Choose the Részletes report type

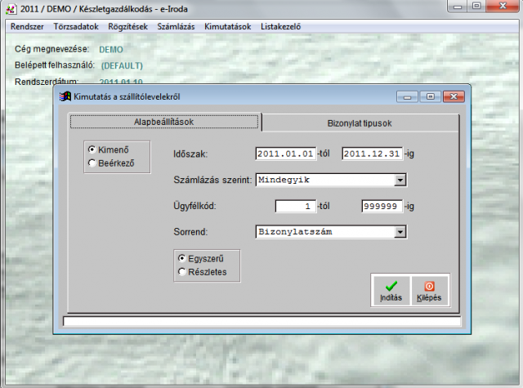(181, 271)
